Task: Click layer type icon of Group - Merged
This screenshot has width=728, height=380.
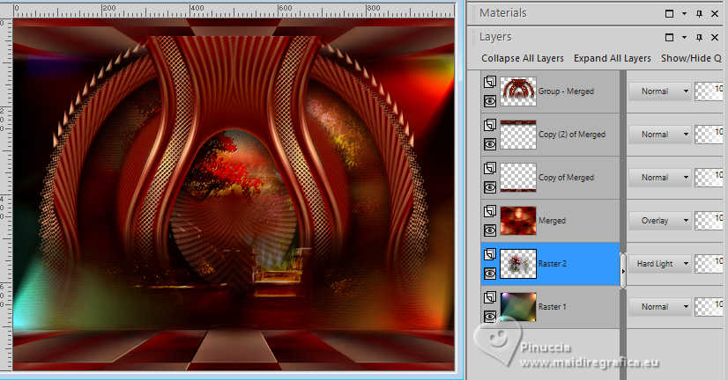Action: click(490, 82)
